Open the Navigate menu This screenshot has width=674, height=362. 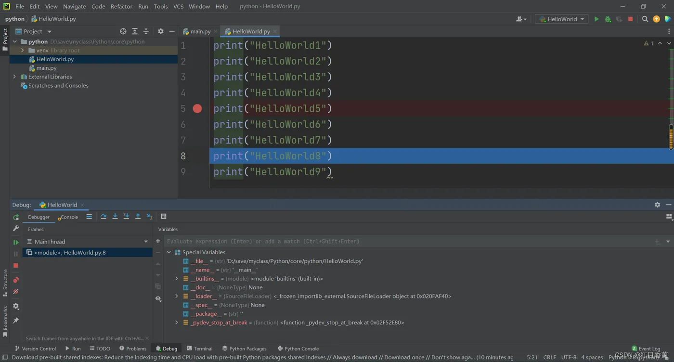[74, 6]
